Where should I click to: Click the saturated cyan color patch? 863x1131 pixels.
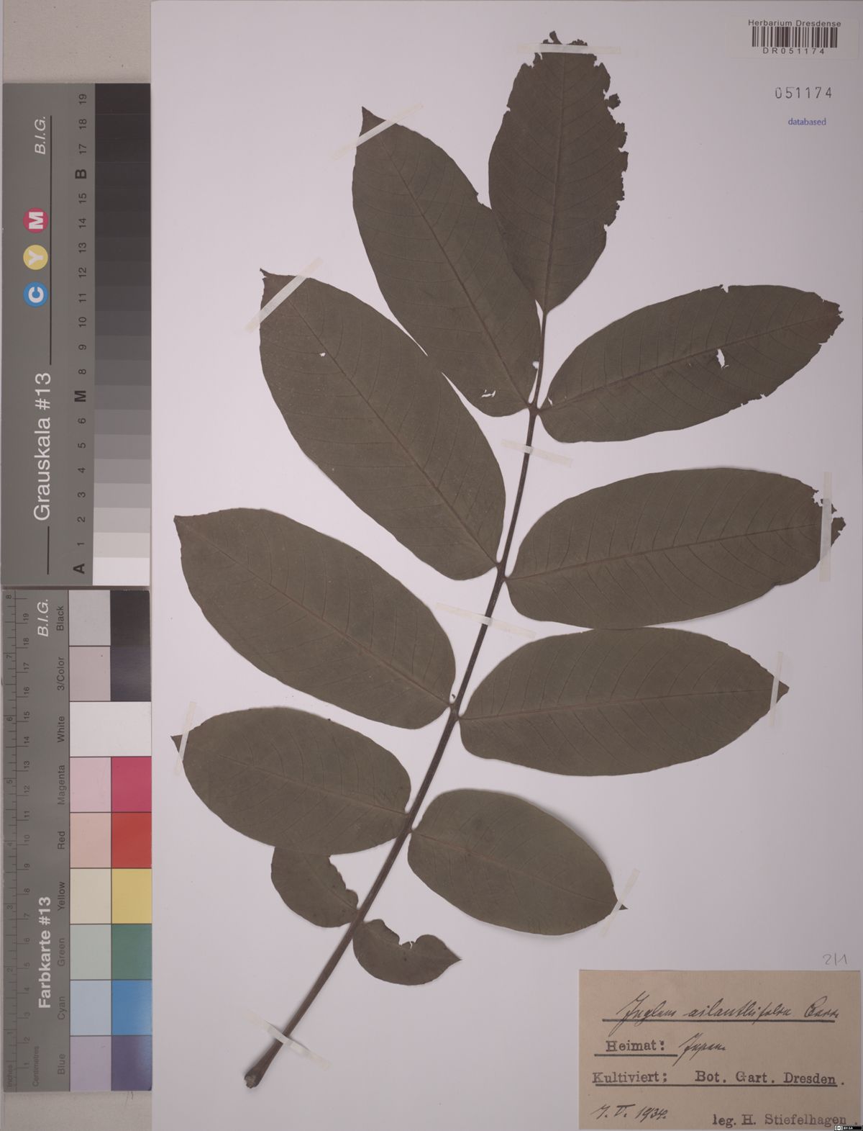pyautogui.click(x=131, y=1007)
